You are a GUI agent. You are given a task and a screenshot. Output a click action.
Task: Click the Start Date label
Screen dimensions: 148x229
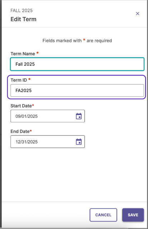21,106
